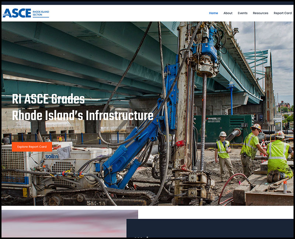295x239 pixels.
Task: Click the "RI ASCE Grades" heading line
Action: tap(48, 99)
